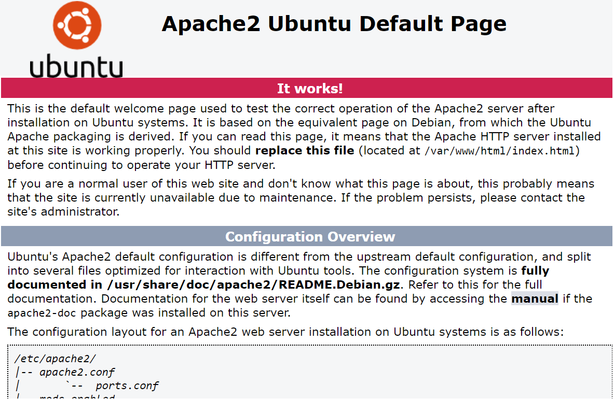This screenshot has height=399, width=614.
Task: Click ports.conf in the config tree
Action: click(x=127, y=386)
